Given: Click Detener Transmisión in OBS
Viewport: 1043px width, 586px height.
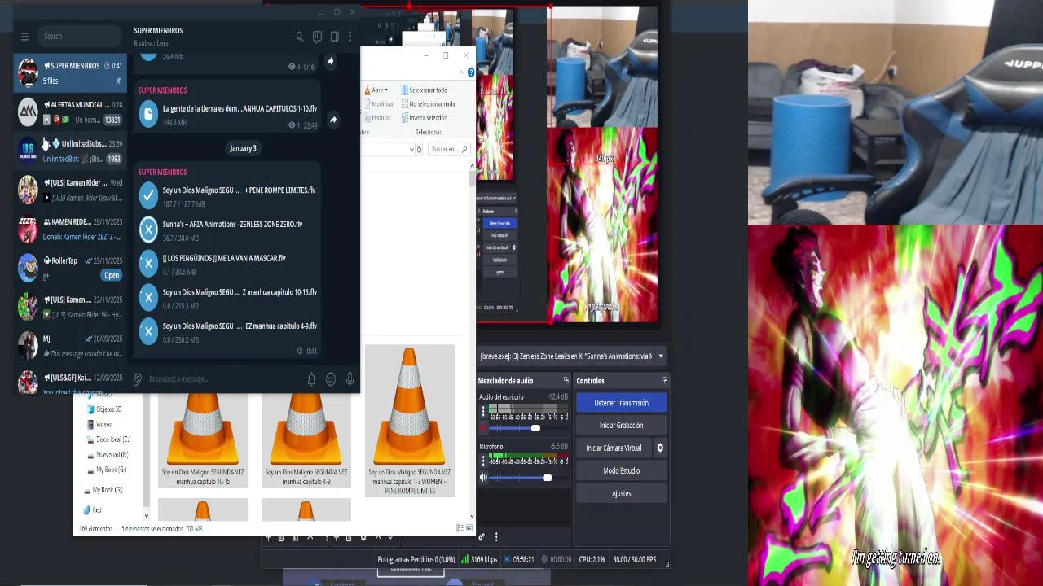Looking at the screenshot, I should coord(622,403).
